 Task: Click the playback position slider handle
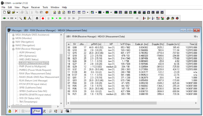78,18
